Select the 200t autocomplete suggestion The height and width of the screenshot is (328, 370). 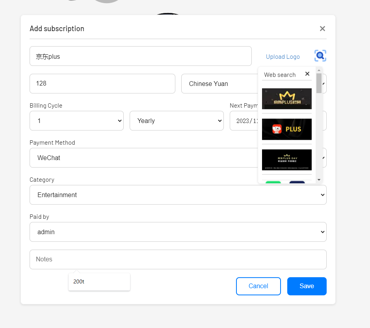click(99, 282)
